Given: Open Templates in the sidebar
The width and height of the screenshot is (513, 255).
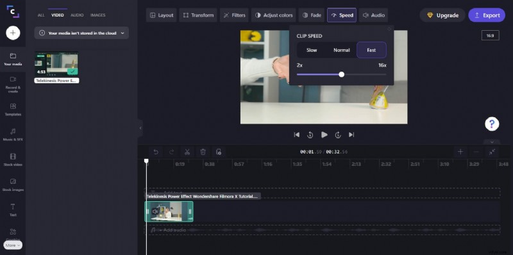Looking at the screenshot, I should point(13,110).
